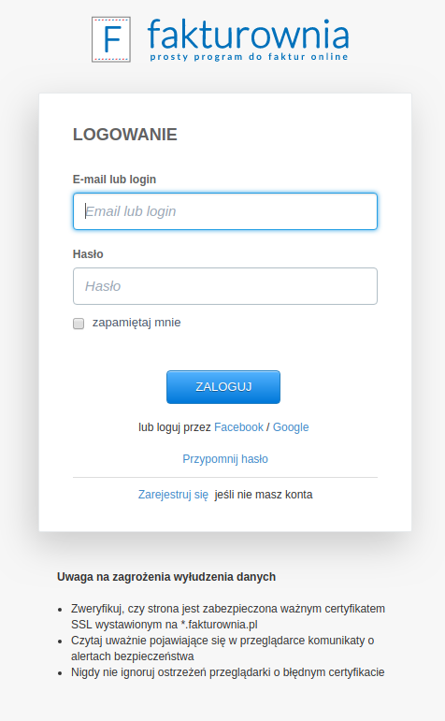
Task: Click the "E-mail lub login" field label
Action: pyautogui.click(x=114, y=180)
